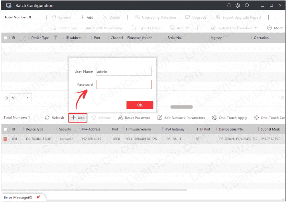Open Edit Network Parameters
This screenshot has height=202, width=287.
[x=181, y=118]
